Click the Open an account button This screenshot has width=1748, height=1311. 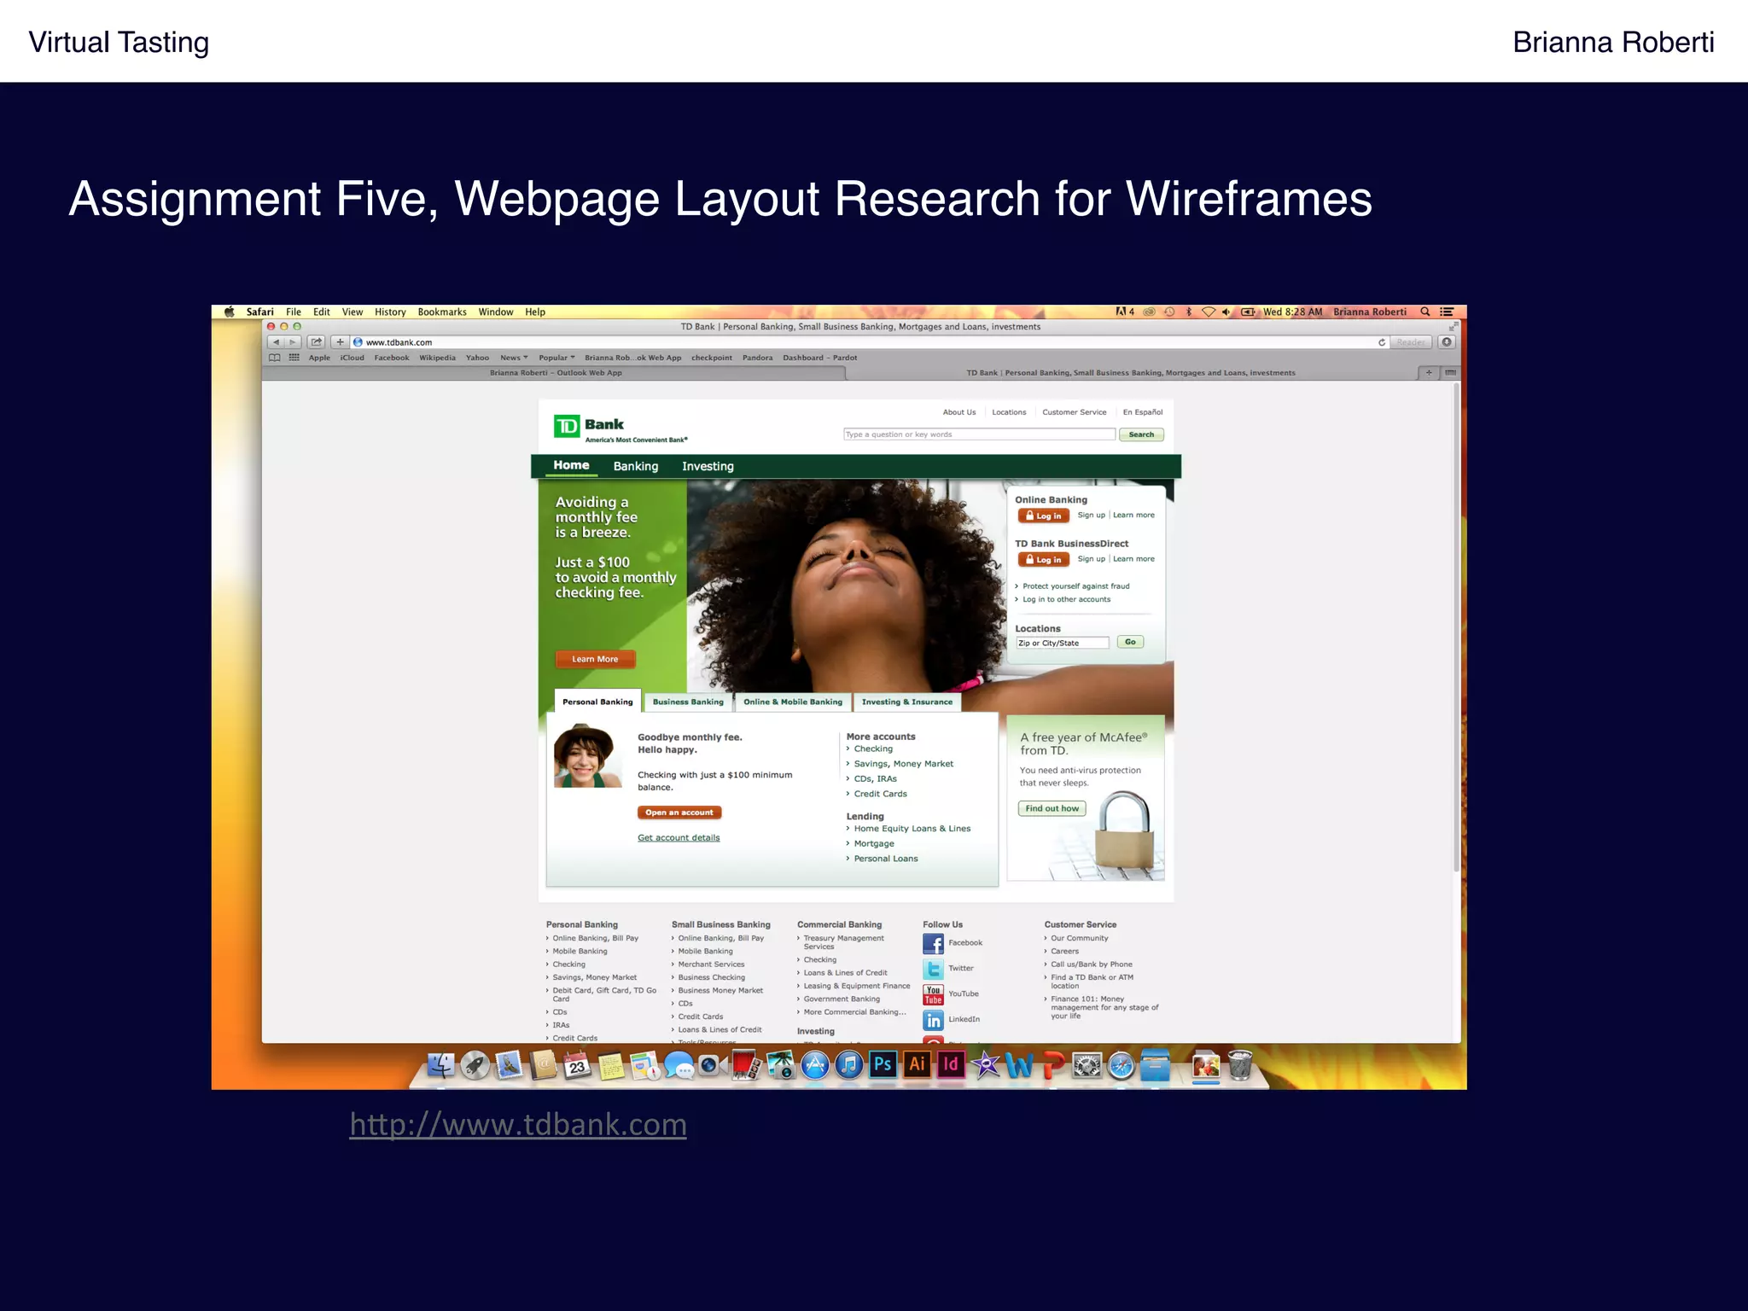pyautogui.click(x=679, y=813)
